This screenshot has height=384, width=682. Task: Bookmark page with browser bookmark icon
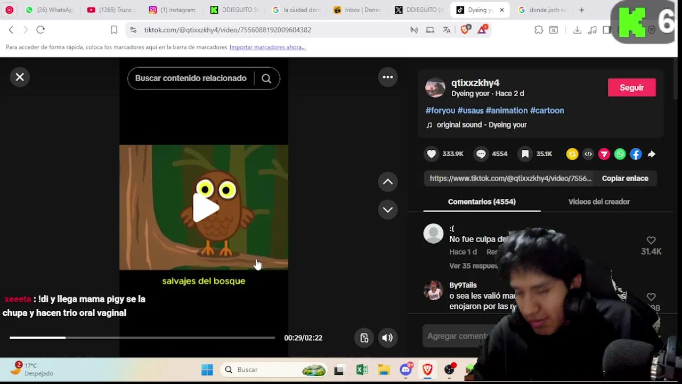[x=114, y=30]
